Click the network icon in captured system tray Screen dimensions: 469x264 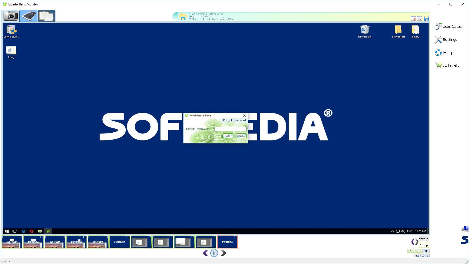tap(398, 231)
